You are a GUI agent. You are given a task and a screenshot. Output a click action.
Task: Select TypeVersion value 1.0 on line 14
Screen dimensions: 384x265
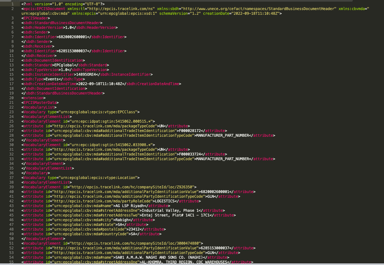pos(65,70)
